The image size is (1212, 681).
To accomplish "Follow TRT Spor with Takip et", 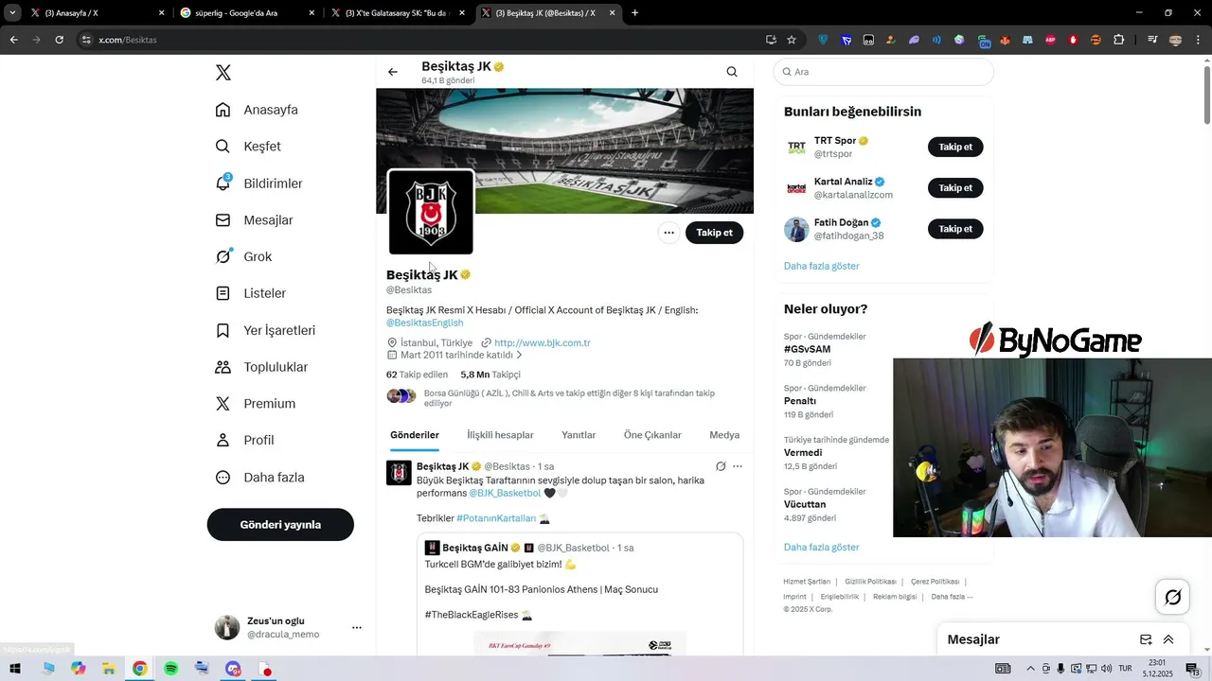I will click(x=955, y=148).
